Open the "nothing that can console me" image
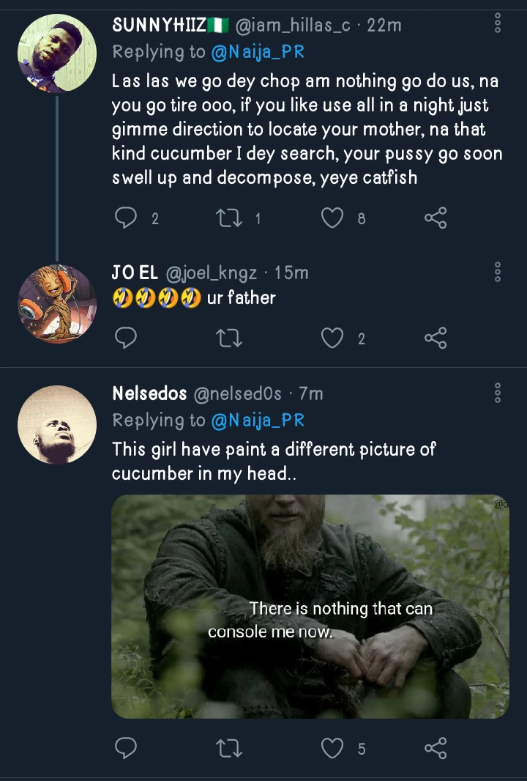 310,606
